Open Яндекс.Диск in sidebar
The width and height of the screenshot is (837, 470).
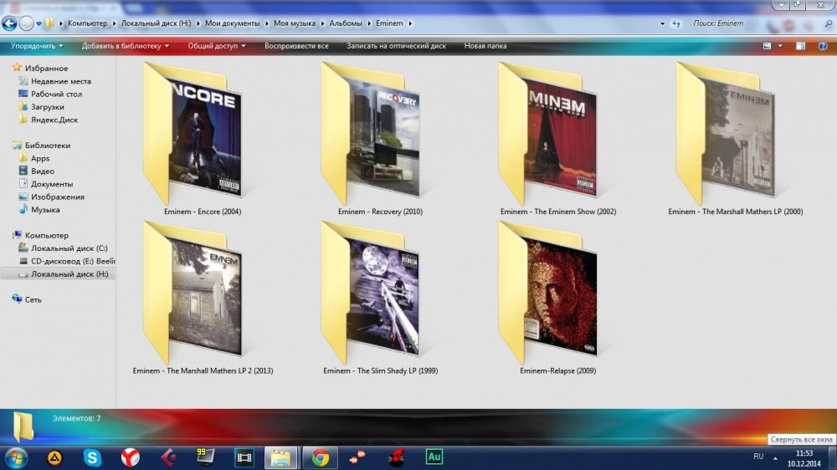point(54,120)
